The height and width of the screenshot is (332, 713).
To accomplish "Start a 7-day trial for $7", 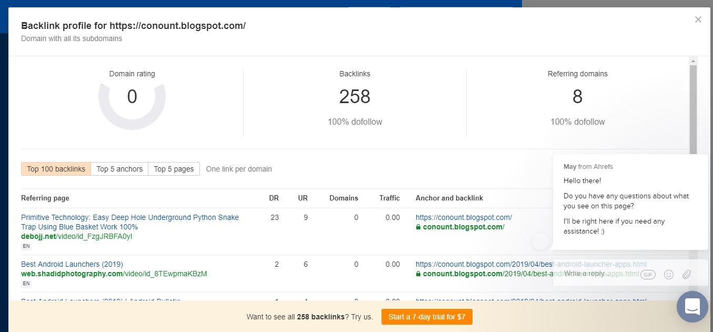I will (x=427, y=317).
